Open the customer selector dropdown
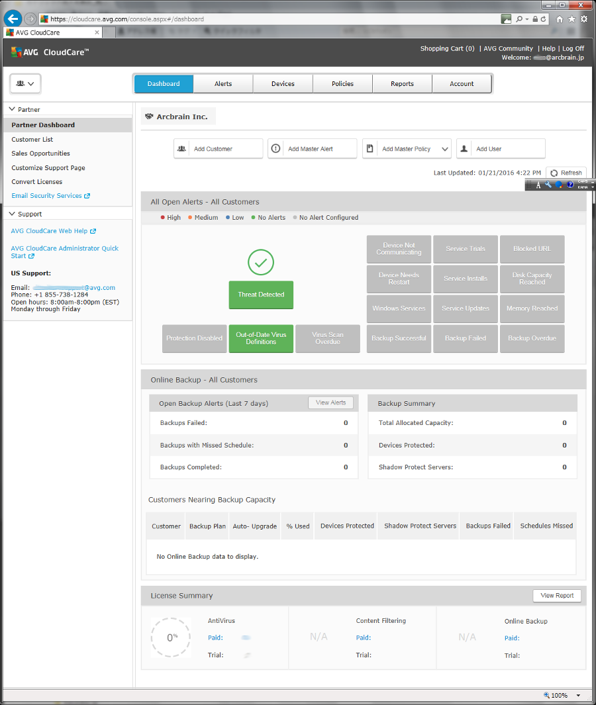This screenshot has height=705, width=596. coord(25,83)
